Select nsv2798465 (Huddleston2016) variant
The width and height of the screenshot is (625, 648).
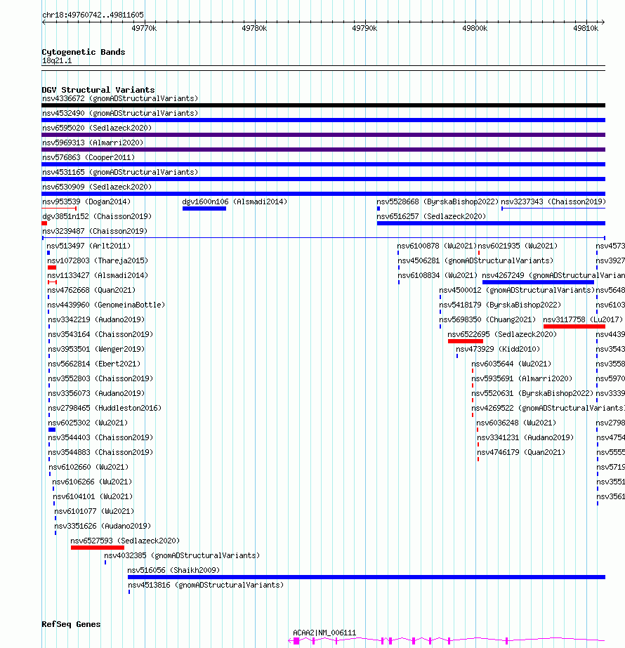point(105,409)
